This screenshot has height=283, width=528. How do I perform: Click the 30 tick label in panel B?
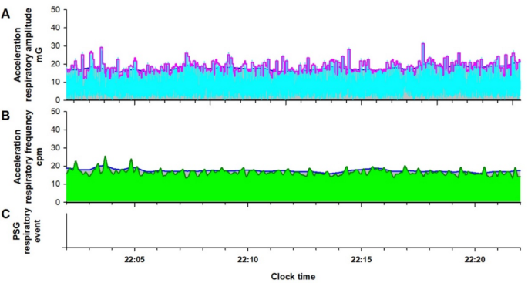pos(55,148)
